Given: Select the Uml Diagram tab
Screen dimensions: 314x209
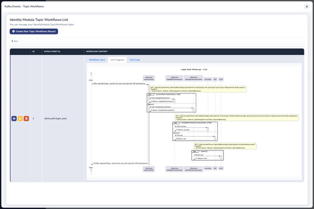Looking at the screenshot, I should coord(117,60).
